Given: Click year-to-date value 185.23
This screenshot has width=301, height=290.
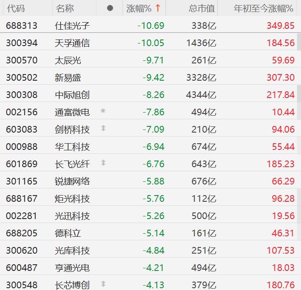Looking at the screenshot, I should [281, 164].
